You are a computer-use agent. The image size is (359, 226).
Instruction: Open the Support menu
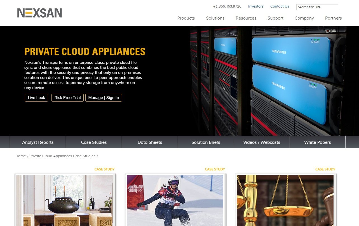[x=275, y=18]
